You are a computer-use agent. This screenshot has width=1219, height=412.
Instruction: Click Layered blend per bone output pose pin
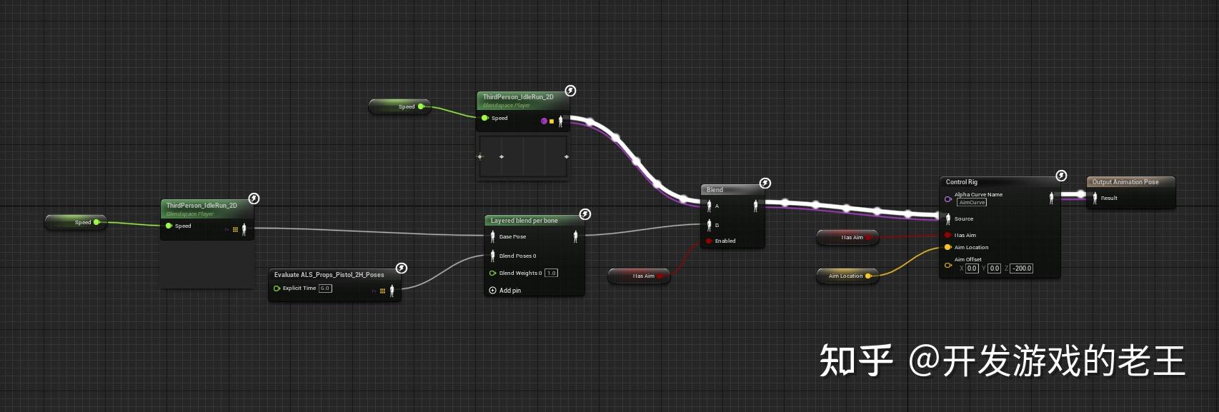[x=575, y=236]
